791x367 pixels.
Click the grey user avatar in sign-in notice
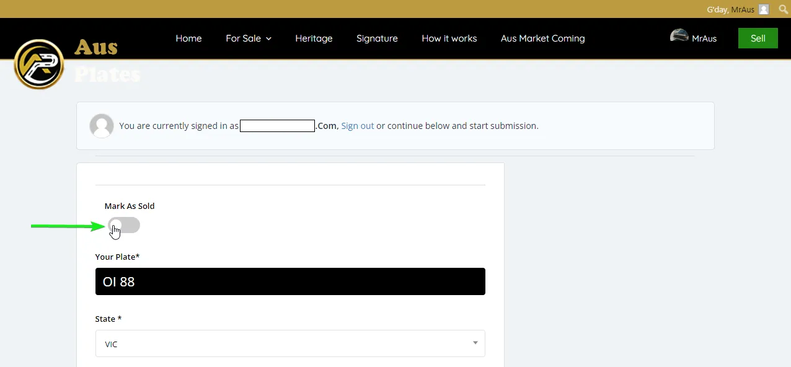point(102,126)
